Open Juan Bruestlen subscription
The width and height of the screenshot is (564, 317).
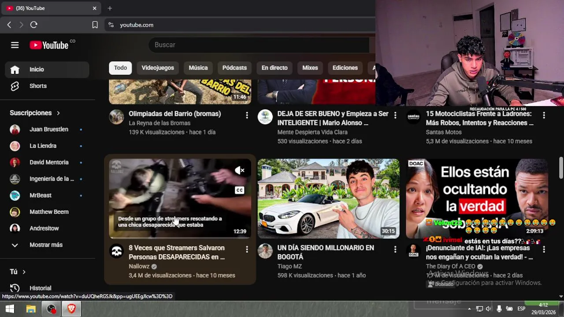coord(47,129)
